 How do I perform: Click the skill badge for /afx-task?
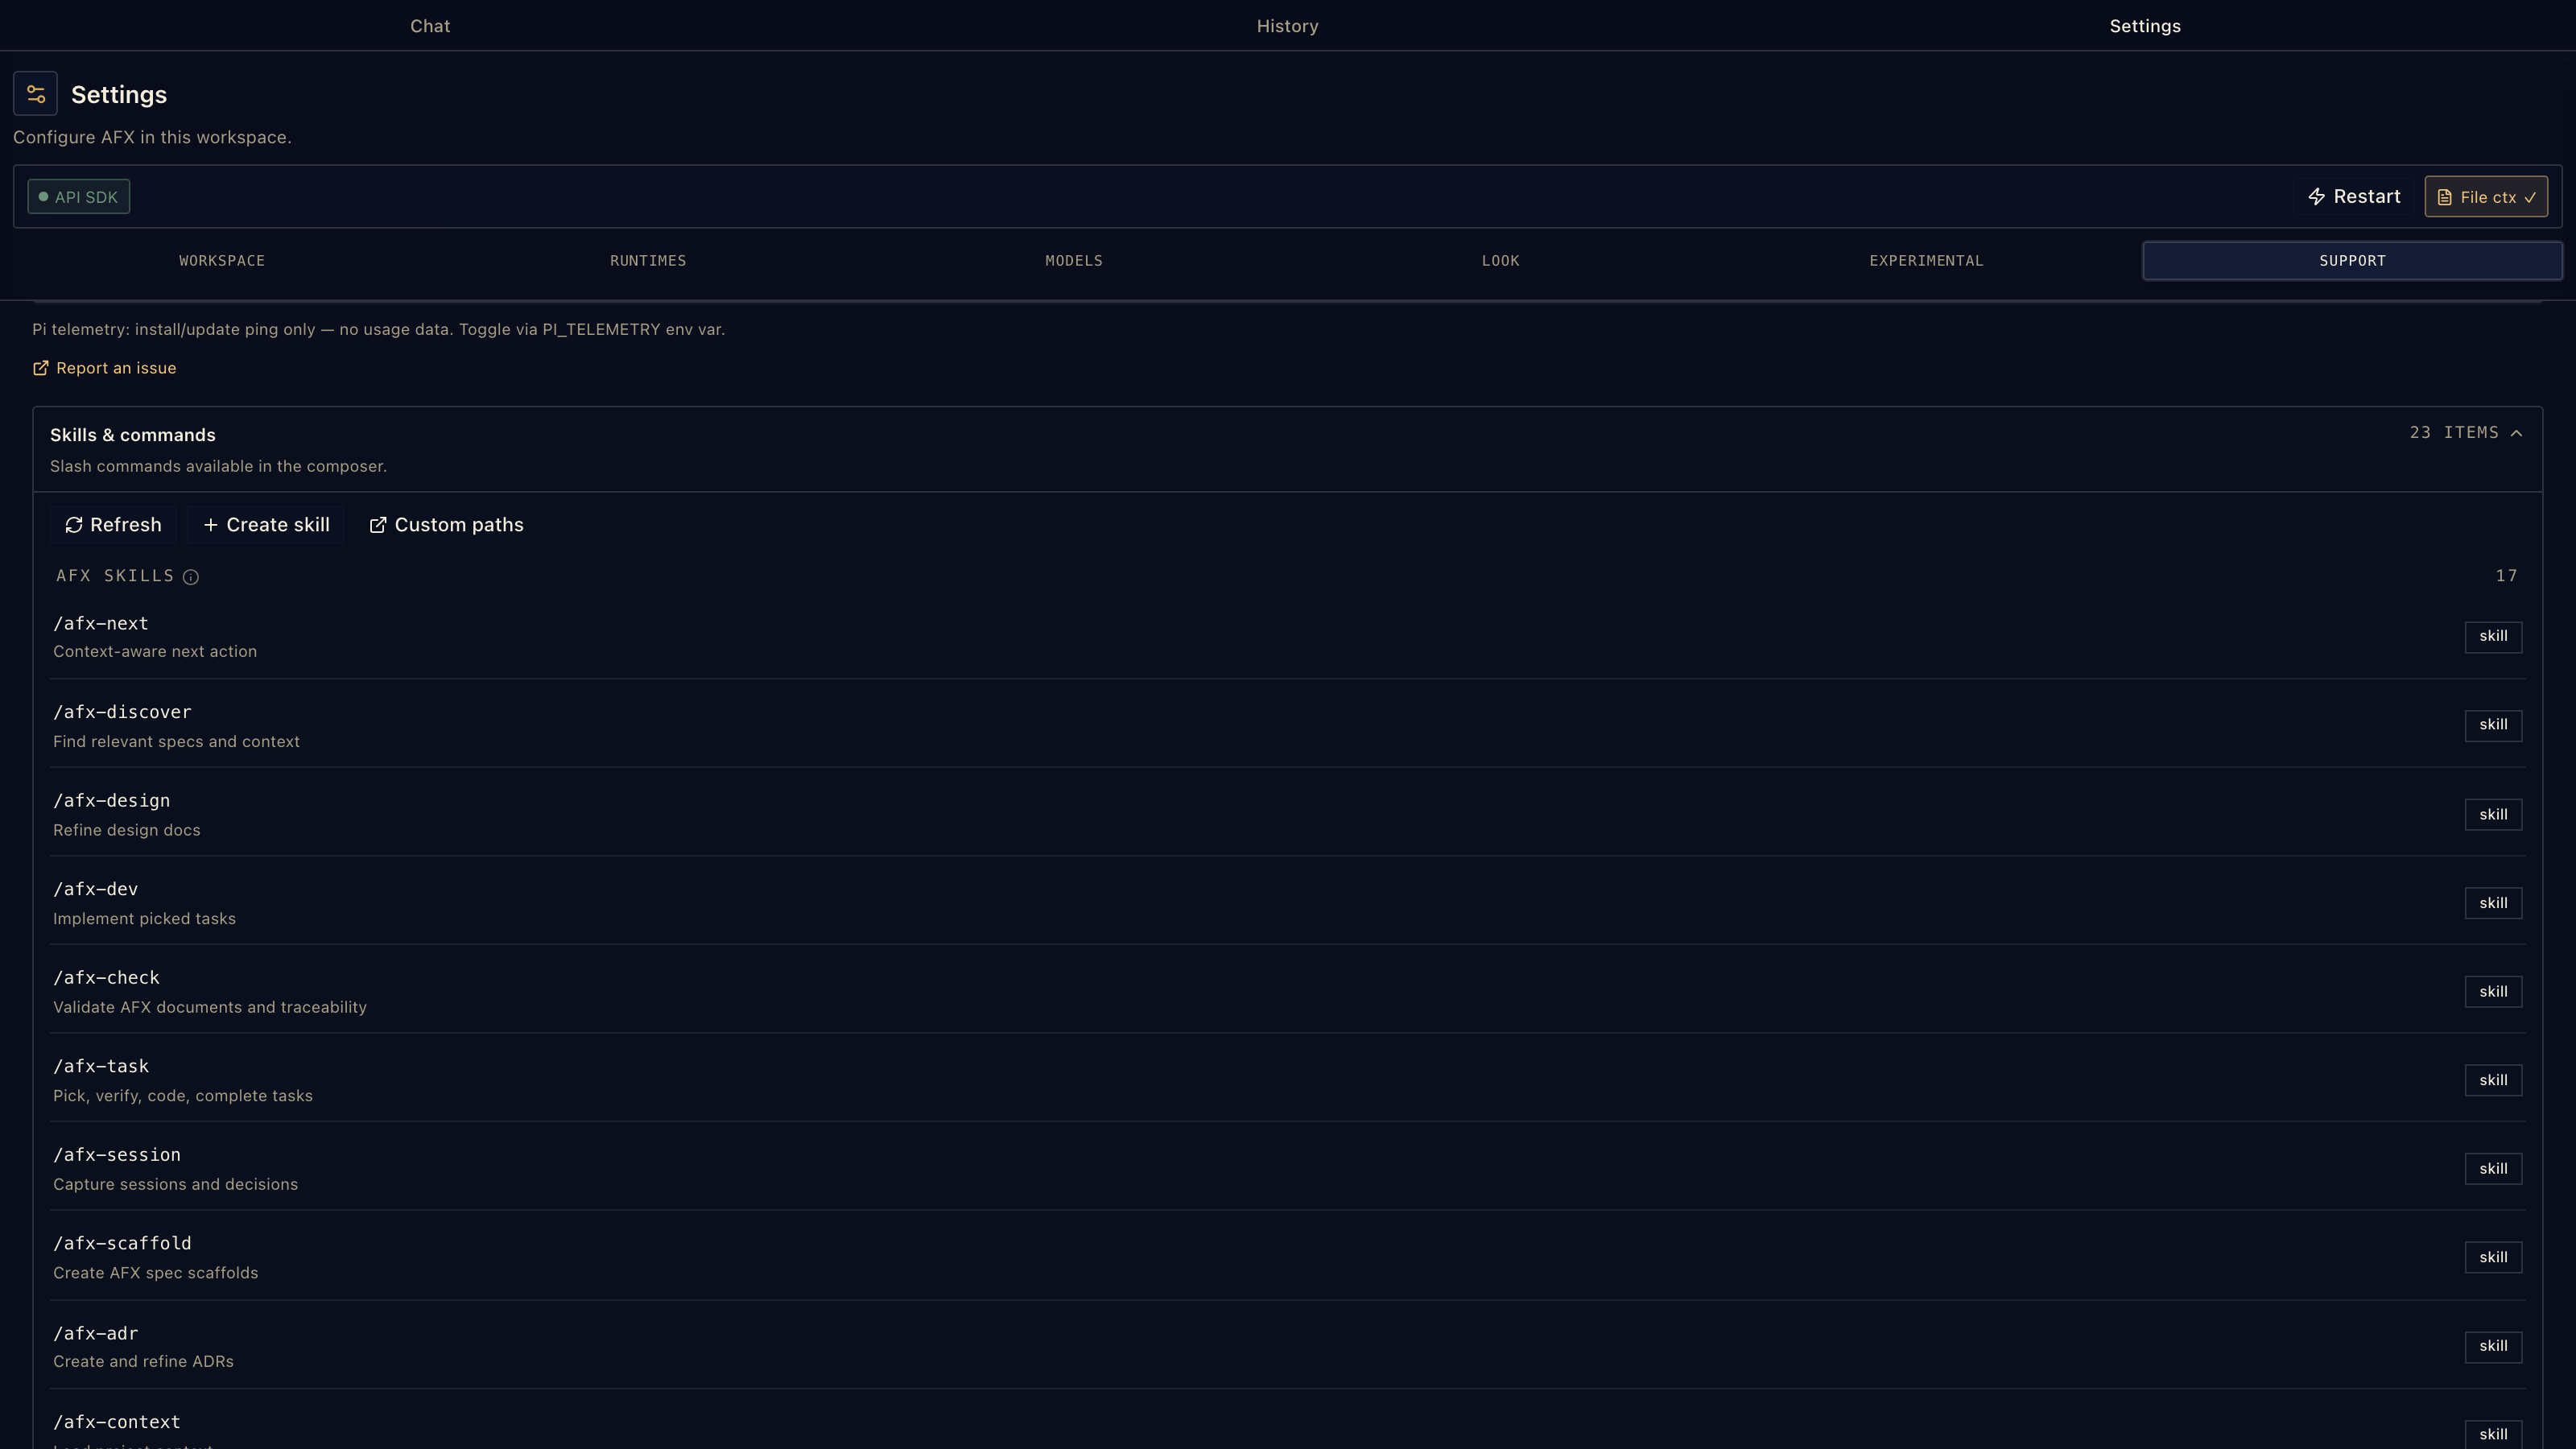[x=2493, y=1080]
